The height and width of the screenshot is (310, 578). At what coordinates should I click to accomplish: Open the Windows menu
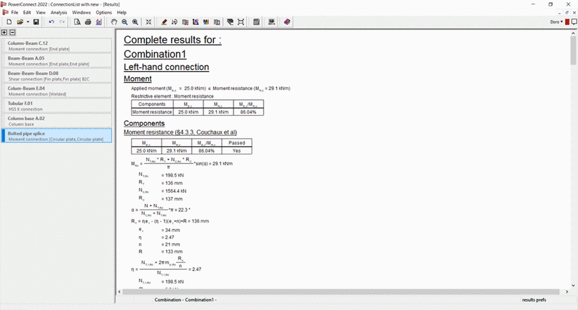81,12
